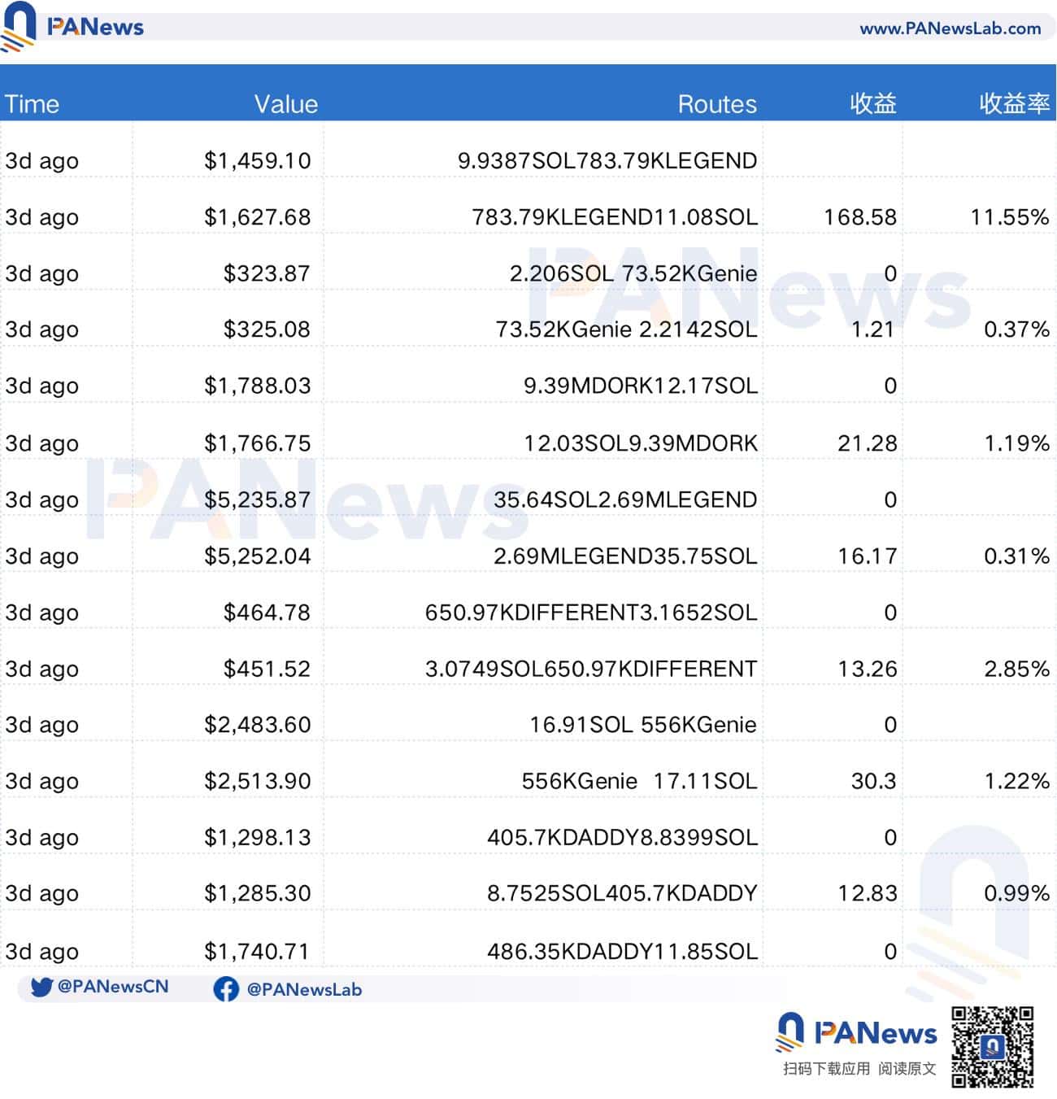Click route 35.64SOL2.69MLEGEND
The width and height of the screenshot is (1057, 1099).
pos(625,499)
